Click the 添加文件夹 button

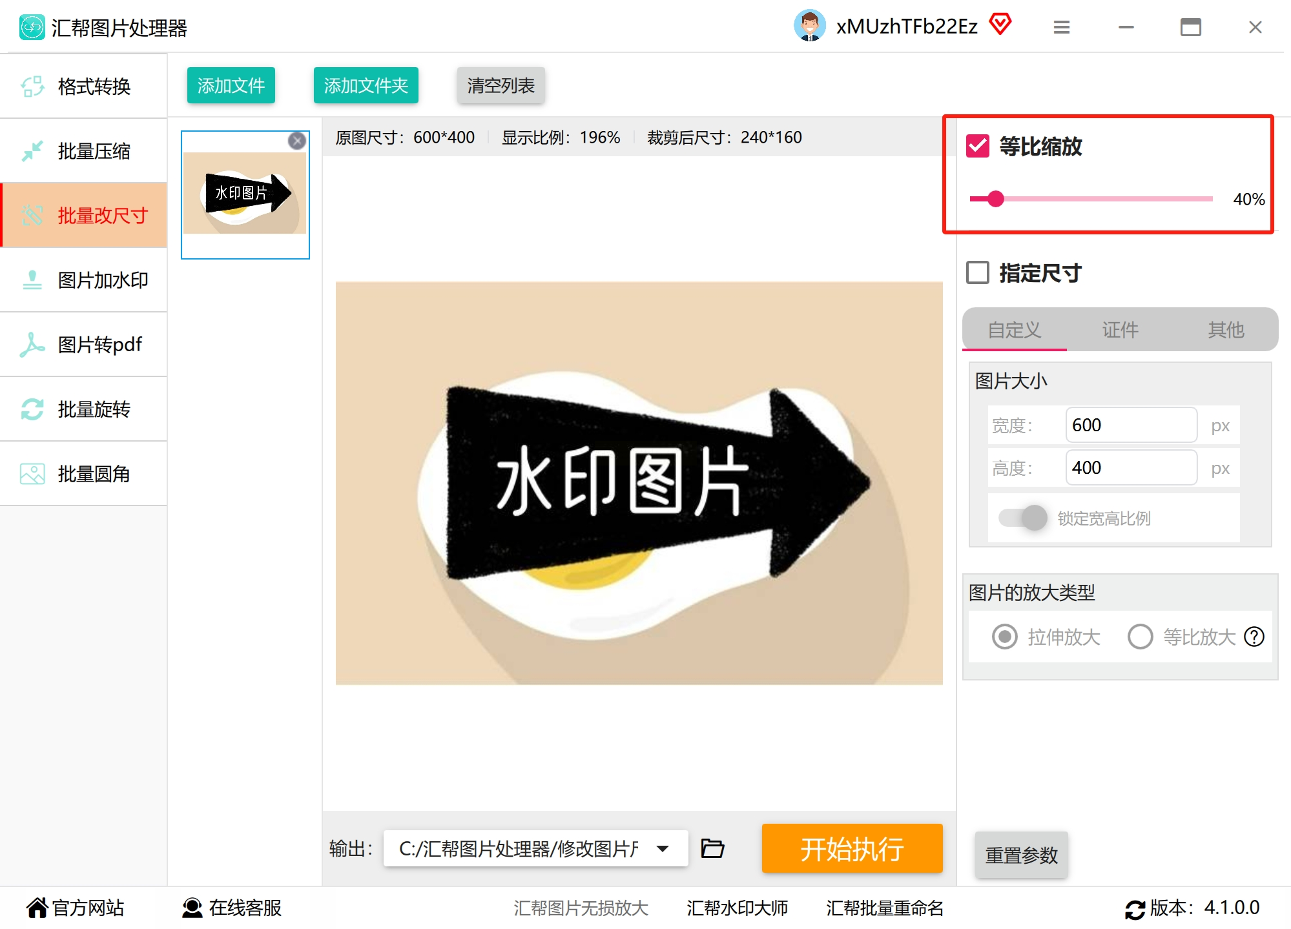coord(366,85)
